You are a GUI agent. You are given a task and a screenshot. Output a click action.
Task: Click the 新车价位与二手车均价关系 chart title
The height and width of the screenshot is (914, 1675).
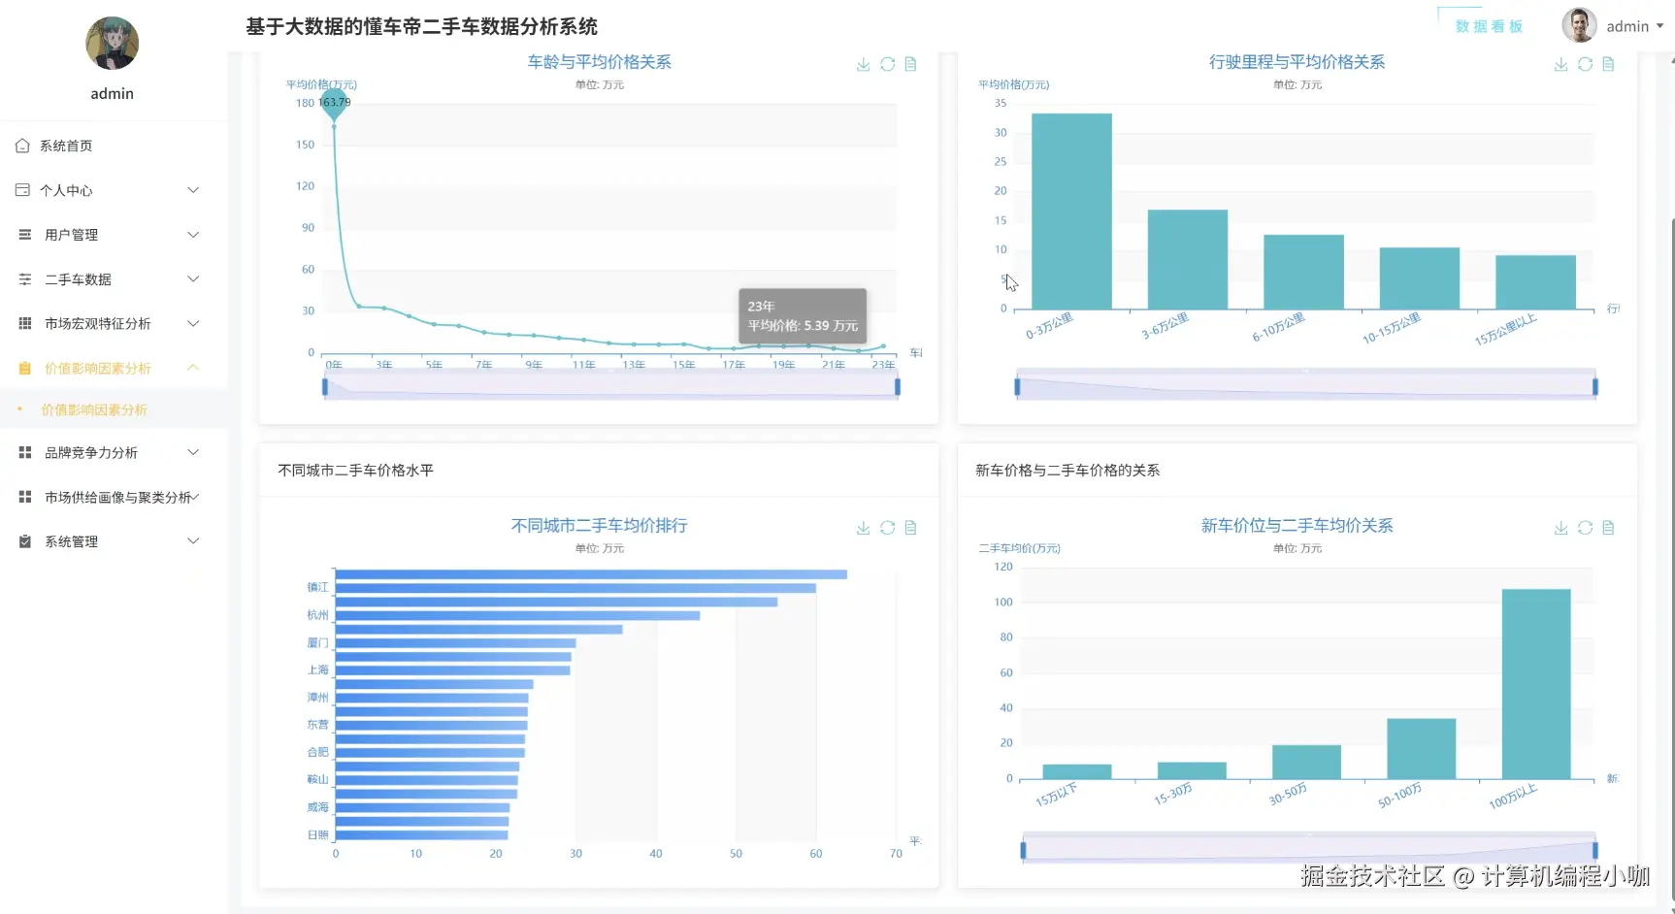[1297, 526]
